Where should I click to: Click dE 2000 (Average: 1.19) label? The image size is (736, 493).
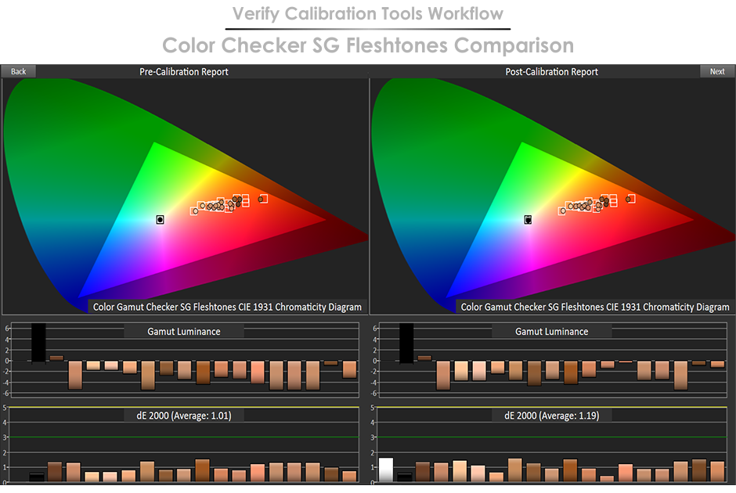tap(551, 416)
